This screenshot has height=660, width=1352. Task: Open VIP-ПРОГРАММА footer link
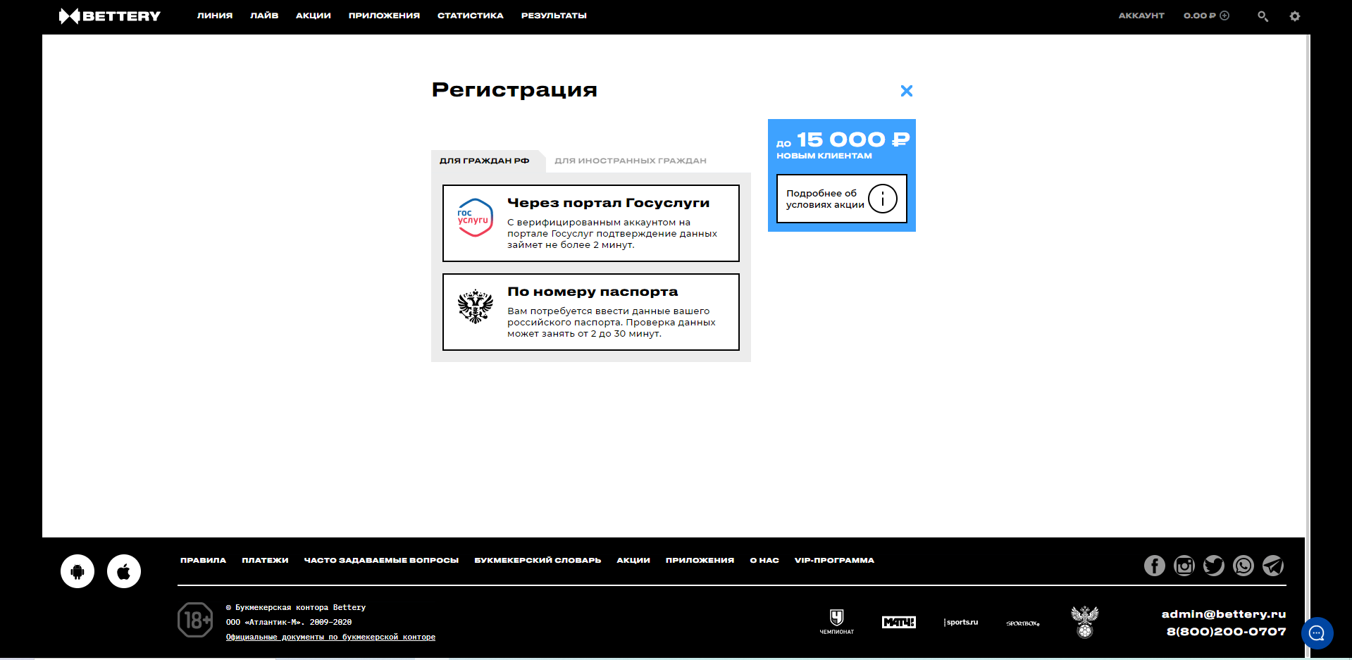(x=834, y=561)
